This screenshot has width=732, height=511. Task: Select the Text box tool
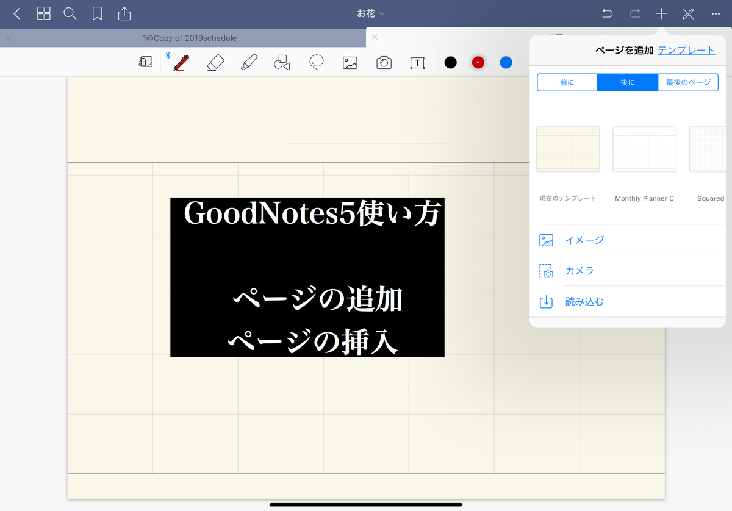(417, 62)
